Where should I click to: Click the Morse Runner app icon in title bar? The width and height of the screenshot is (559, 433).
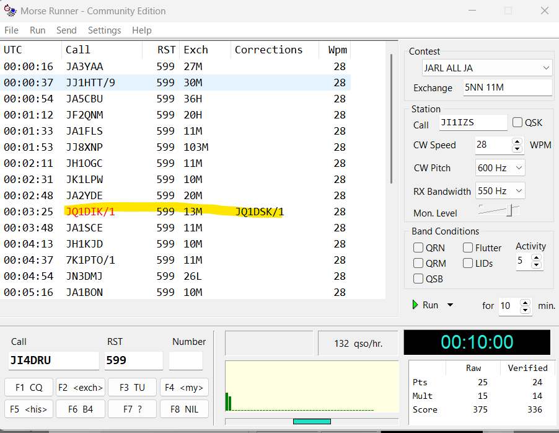[10, 11]
